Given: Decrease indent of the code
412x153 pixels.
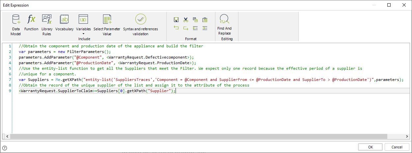Looking at the screenshot, I should coord(195,28).
